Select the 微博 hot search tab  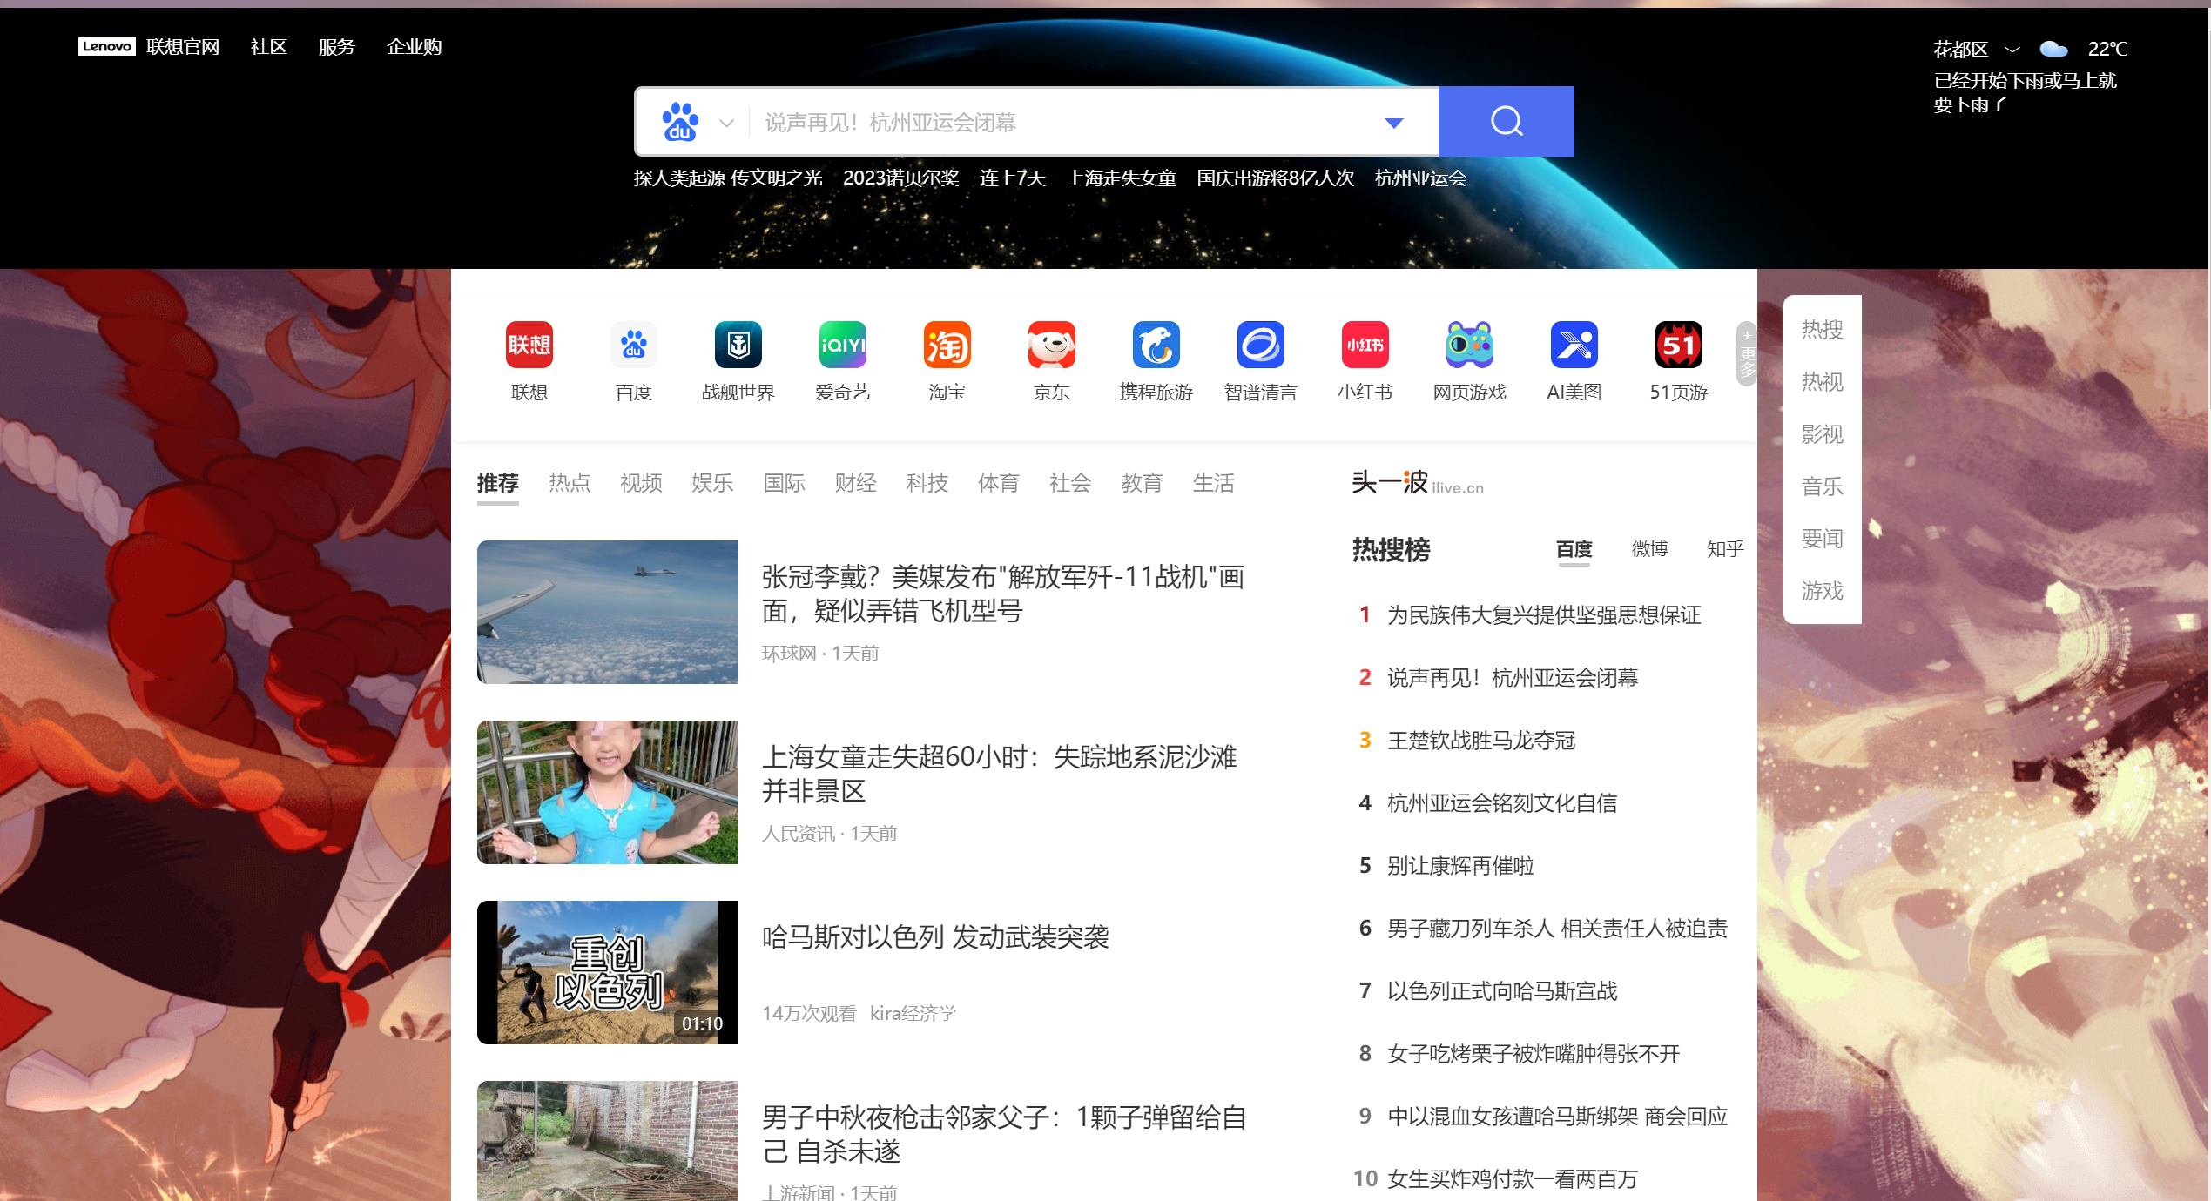click(x=1649, y=549)
